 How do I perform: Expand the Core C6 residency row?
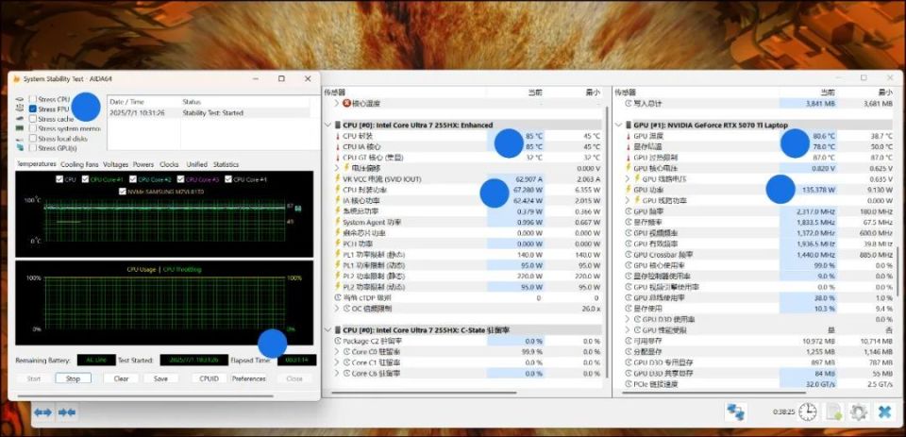coord(338,374)
